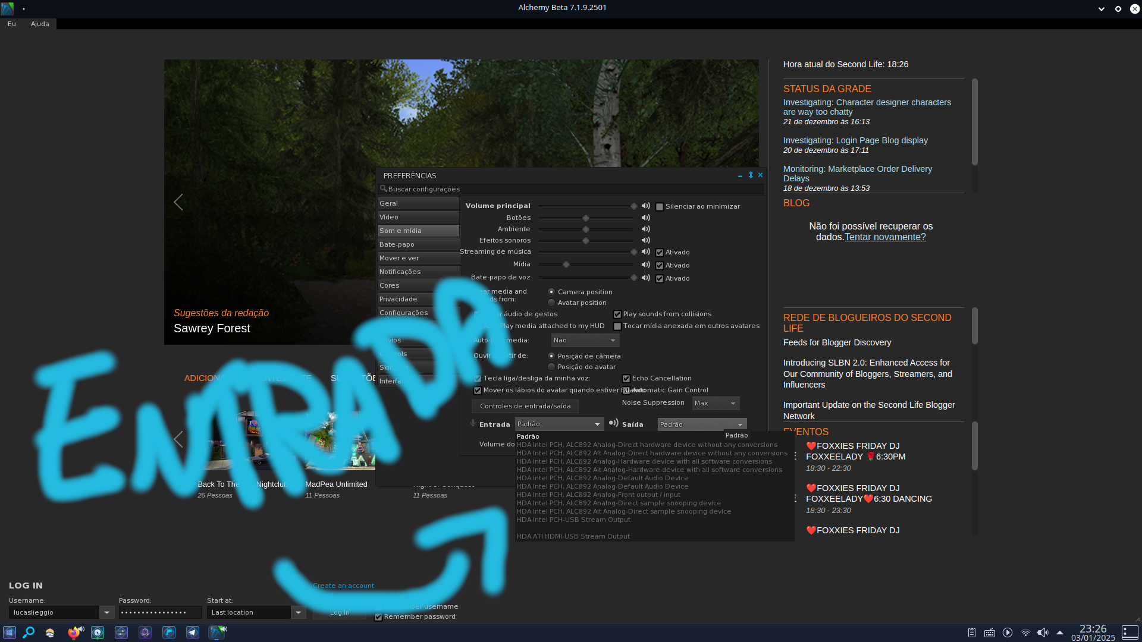Open the Noise Suppression Max dropdown

coord(716,403)
